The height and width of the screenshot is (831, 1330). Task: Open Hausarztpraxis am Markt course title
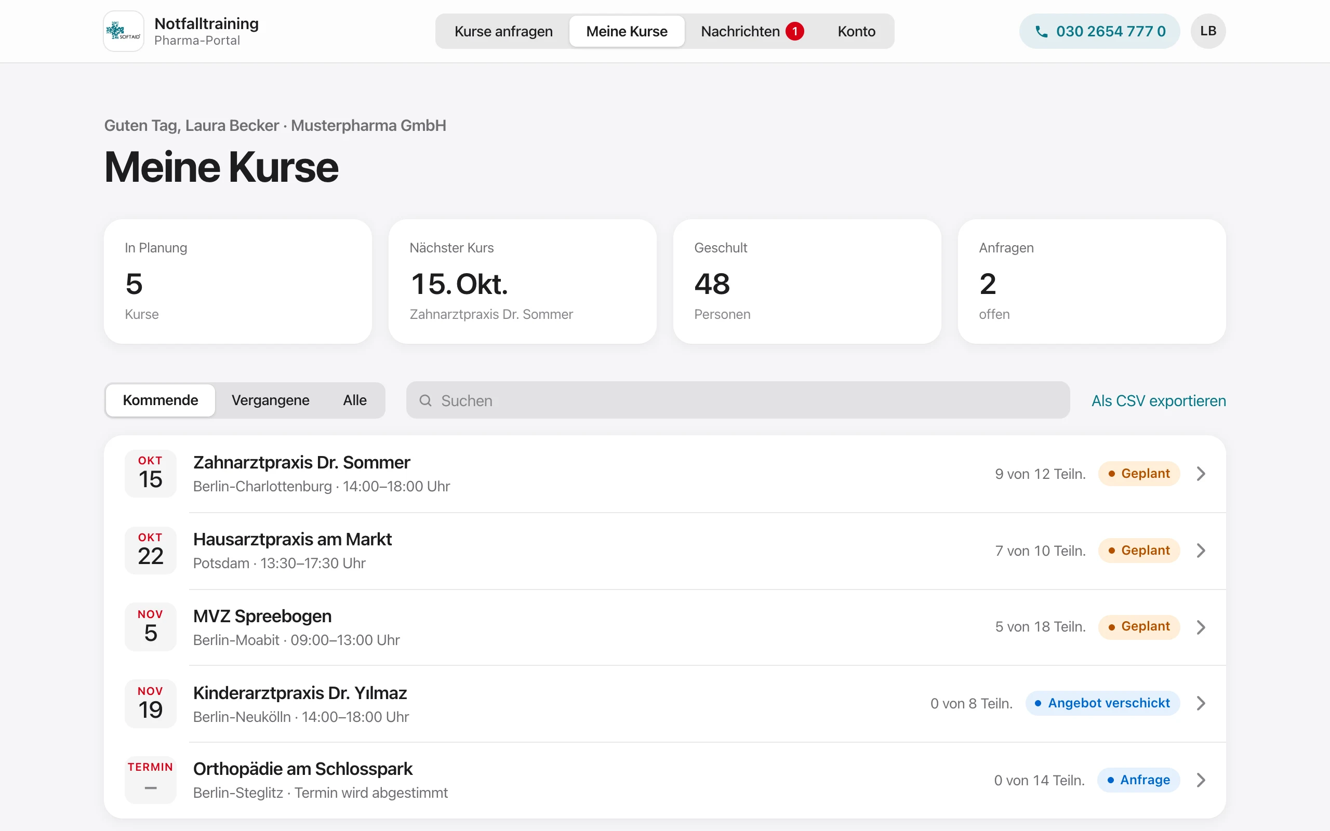point(292,540)
